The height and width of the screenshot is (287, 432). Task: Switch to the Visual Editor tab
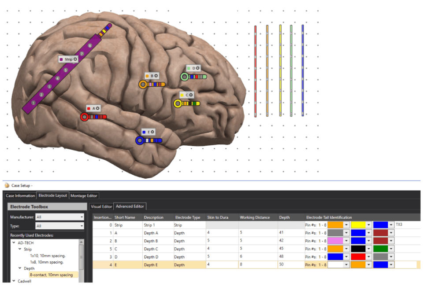(x=101, y=206)
